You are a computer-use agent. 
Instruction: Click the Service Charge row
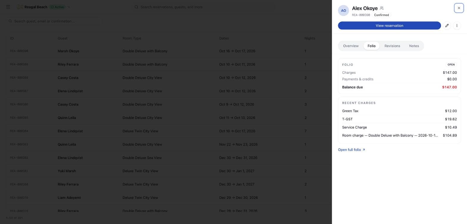pyautogui.click(x=399, y=127)
